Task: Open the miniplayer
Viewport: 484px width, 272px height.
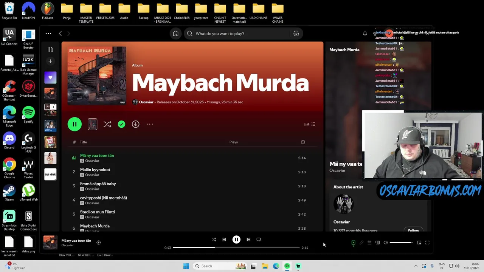Action: coord(419,243)
